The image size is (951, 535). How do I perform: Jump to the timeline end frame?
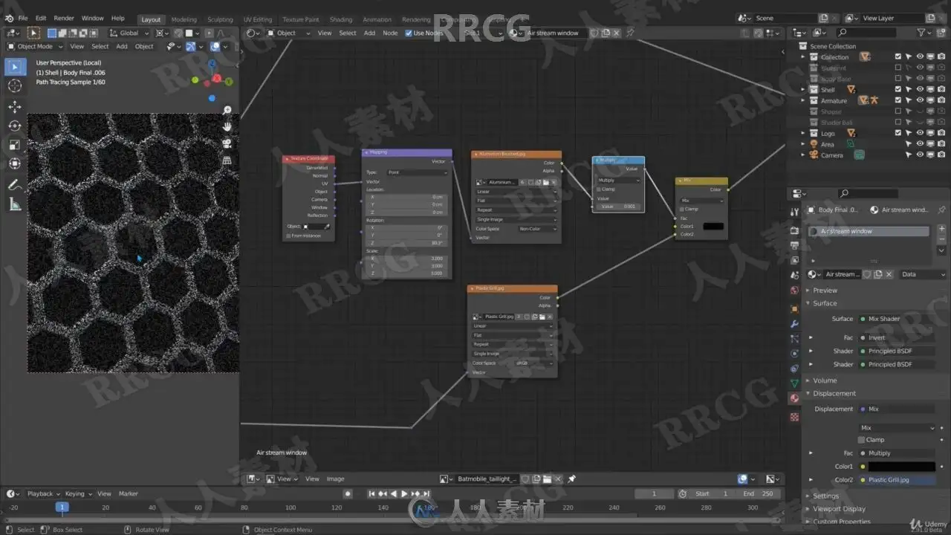pos(428,493)
